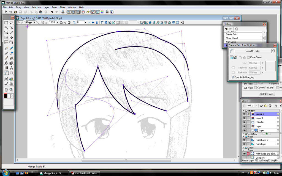Select the Rectangle Marquee tool

tap(6, 23)
